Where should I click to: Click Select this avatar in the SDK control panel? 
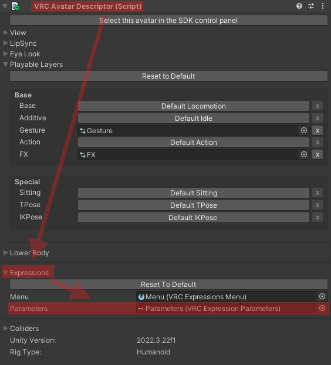click(168, 21)
